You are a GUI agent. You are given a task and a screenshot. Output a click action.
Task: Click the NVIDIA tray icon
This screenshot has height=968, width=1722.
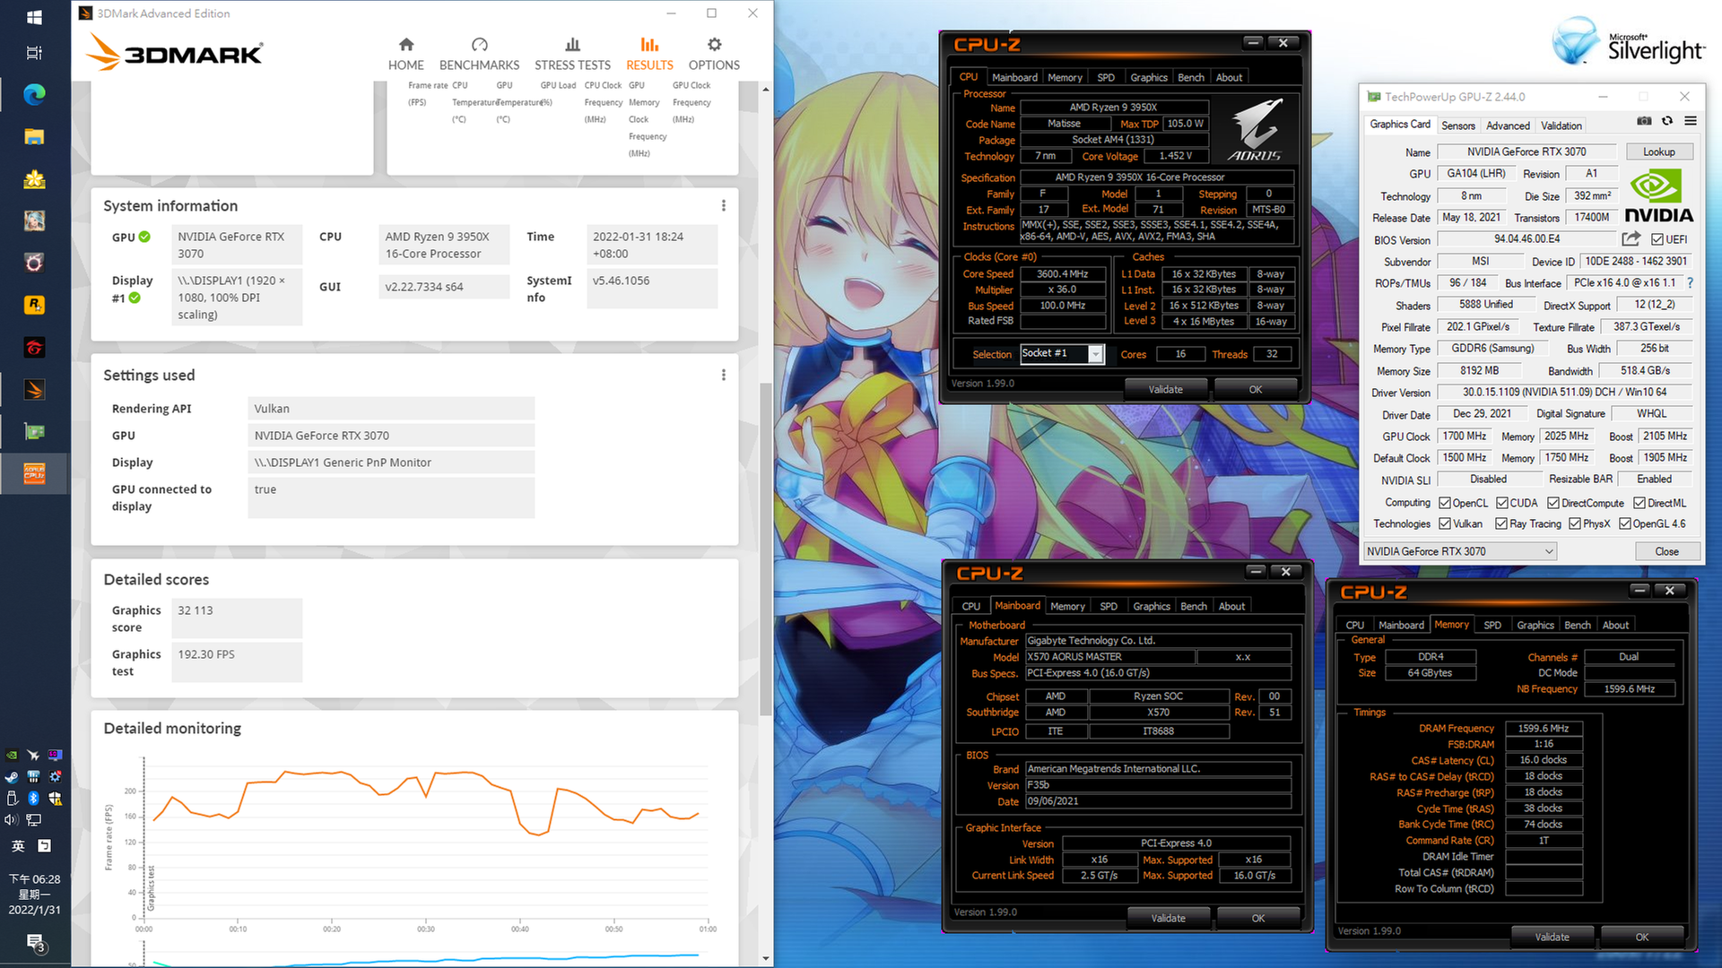tap(12, 755)
